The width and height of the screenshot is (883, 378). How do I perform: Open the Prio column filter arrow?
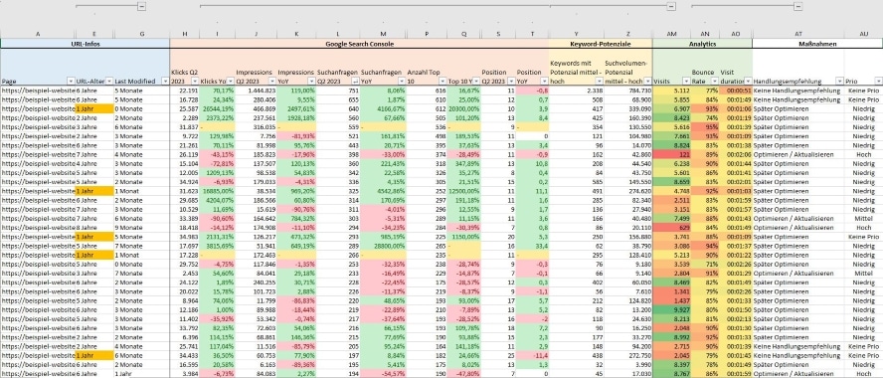[878, 81]
